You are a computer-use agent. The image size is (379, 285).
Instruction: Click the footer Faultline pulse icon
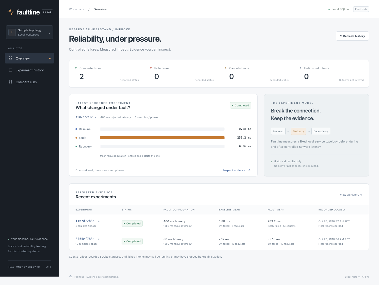[71, 277]
